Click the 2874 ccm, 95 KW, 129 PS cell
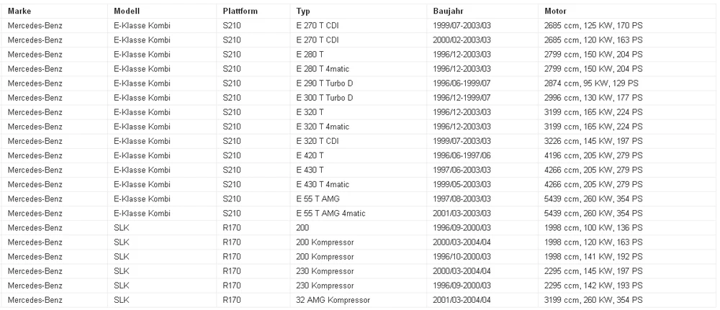Screen dimensions: 720x310 point(627,83)
